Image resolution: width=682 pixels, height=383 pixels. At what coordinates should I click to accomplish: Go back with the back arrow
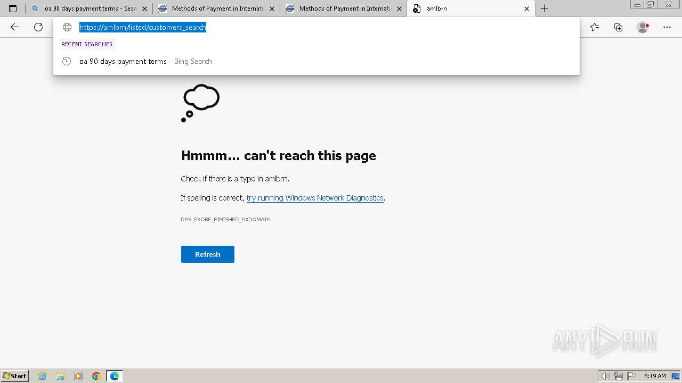pos(15,27)
